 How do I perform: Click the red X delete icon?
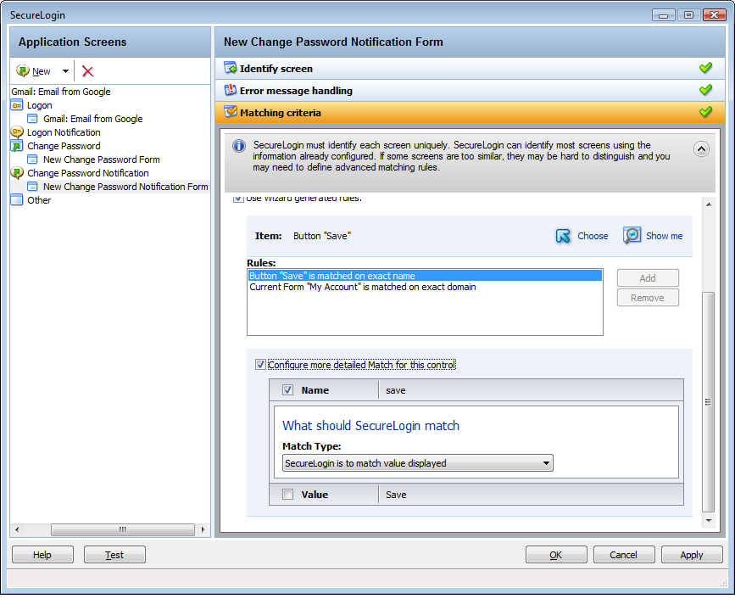point(87,71)
